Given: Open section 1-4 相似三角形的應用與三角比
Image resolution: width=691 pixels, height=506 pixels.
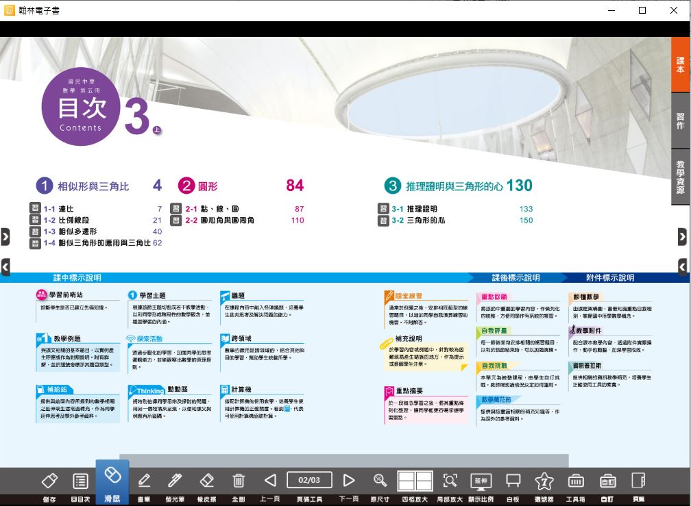Looking at the screenshot, I should tap(97, 243).
